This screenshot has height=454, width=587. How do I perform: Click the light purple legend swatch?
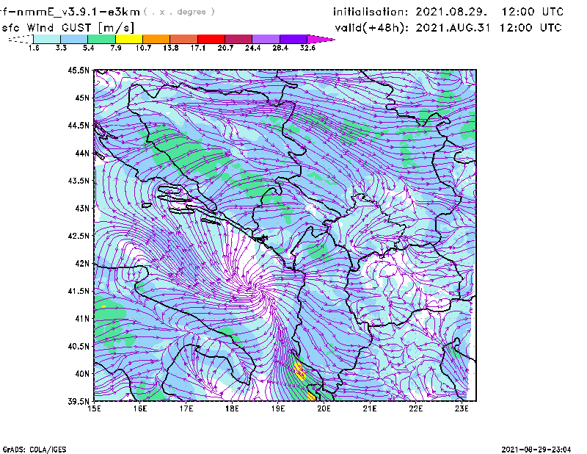(266, 39)
